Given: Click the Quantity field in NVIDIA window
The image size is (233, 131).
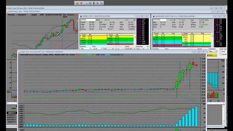Looking at the screenshot, I should [84, 49].
